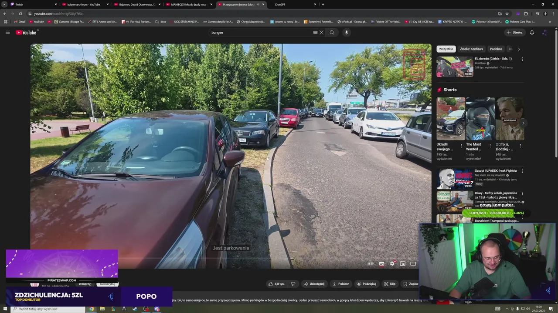558x313 pixels.
Task: Click the Podziękuj thanks button
Action: tap(366, 284)
